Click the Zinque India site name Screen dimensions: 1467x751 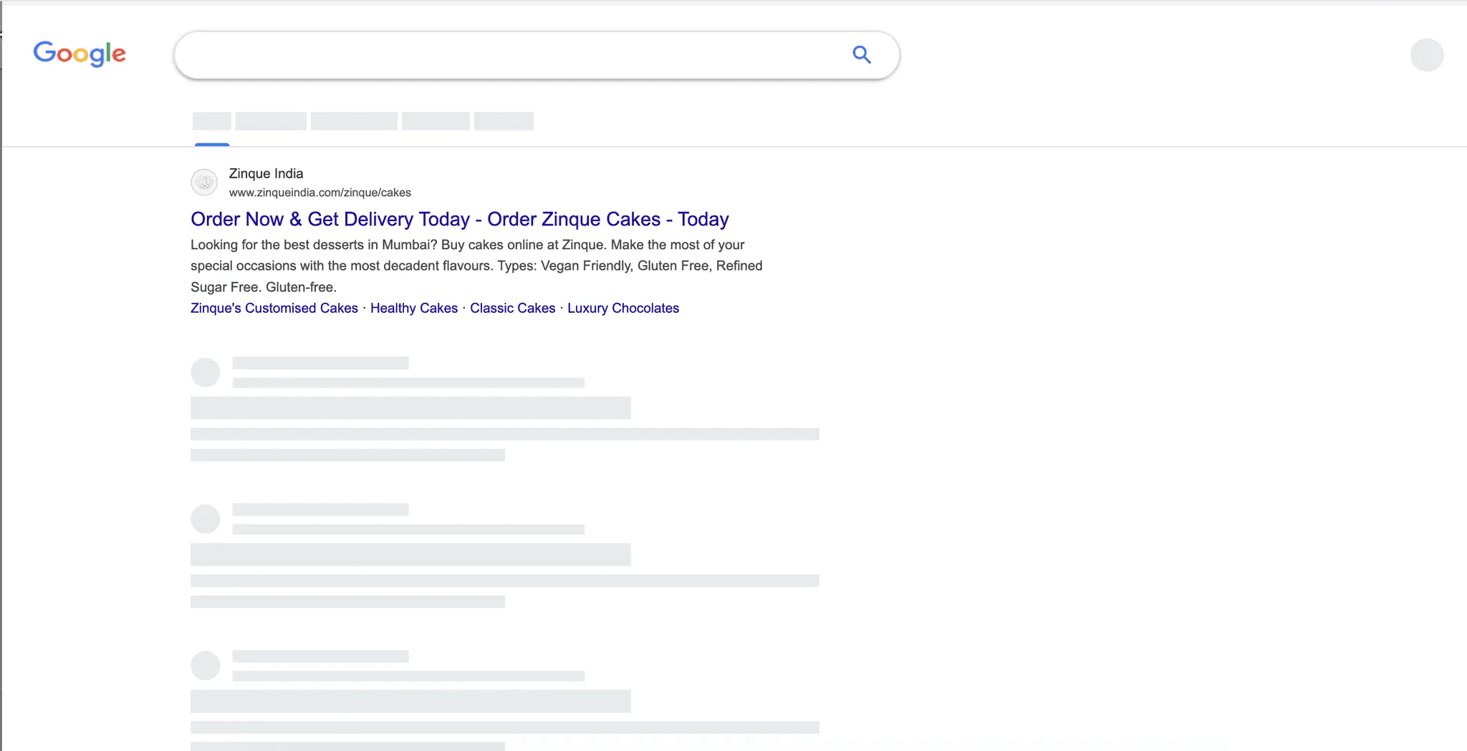click(x=266, y=173)
